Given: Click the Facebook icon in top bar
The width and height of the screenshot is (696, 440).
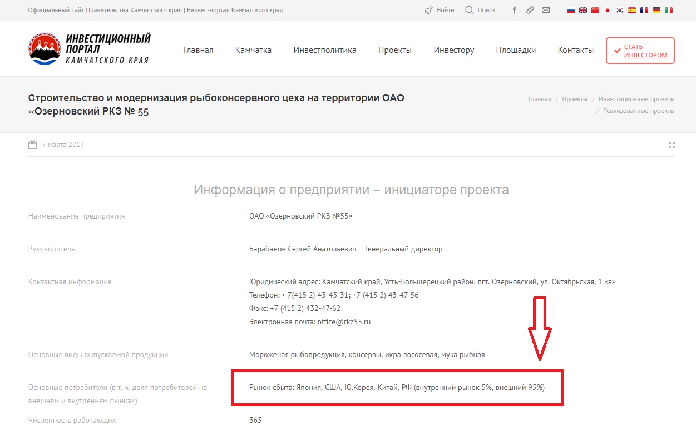Looking at the screenshot, I should tap(514, 10).
